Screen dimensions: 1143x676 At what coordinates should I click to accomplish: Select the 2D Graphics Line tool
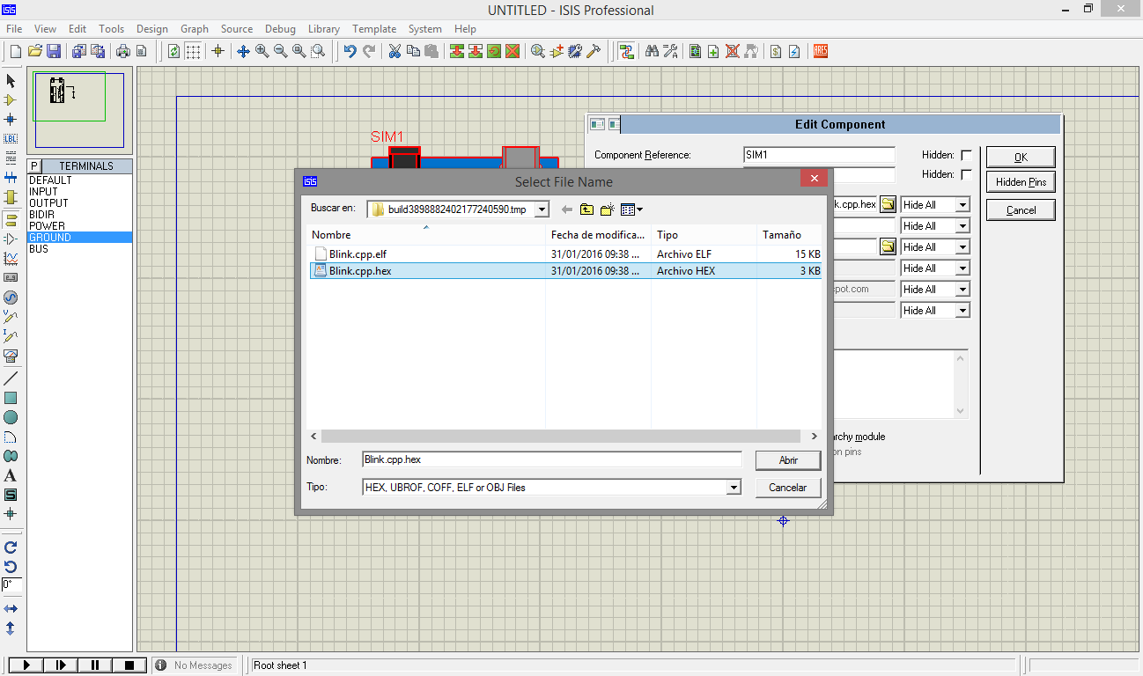coord(11,378)
